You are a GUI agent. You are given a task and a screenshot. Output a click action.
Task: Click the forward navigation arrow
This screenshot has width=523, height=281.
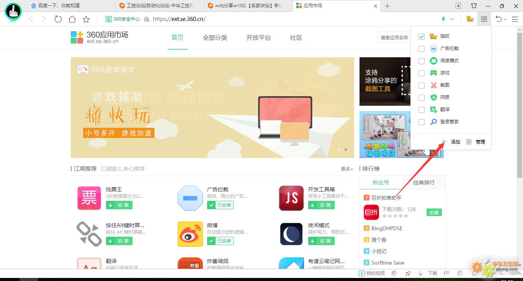(44, 19)
